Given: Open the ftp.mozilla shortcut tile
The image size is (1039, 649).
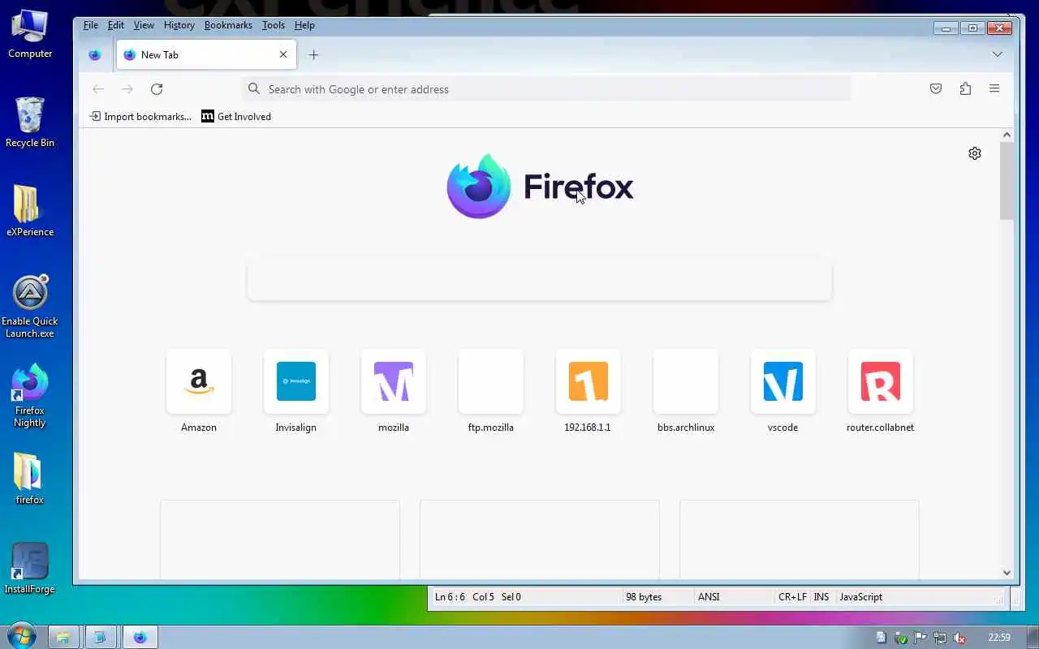Looking at the screenshot, I should tap(491, 382).
